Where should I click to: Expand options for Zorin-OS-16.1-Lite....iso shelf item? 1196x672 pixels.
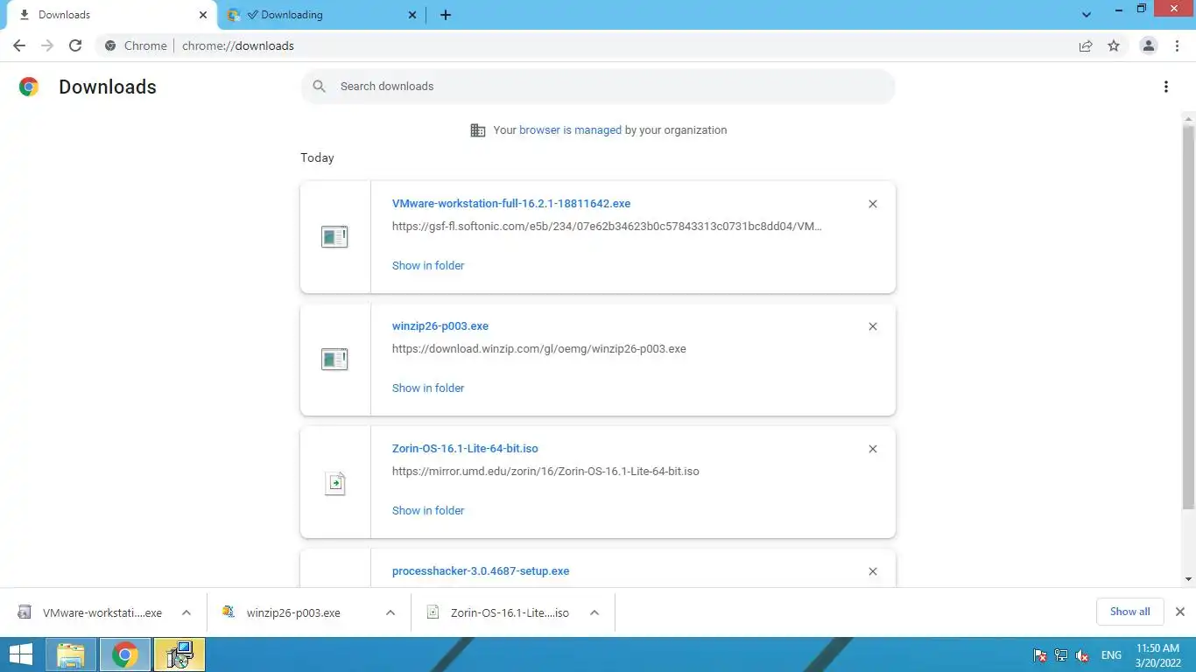pyautogui.click(x=594, y=612)
